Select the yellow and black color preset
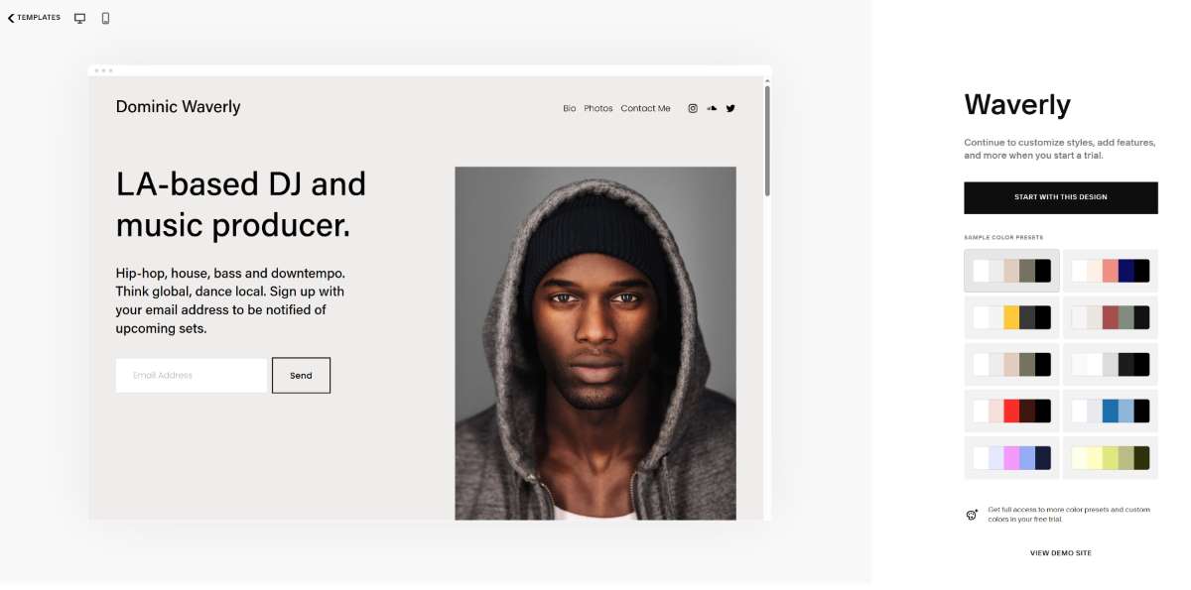 click(1011, 317)
